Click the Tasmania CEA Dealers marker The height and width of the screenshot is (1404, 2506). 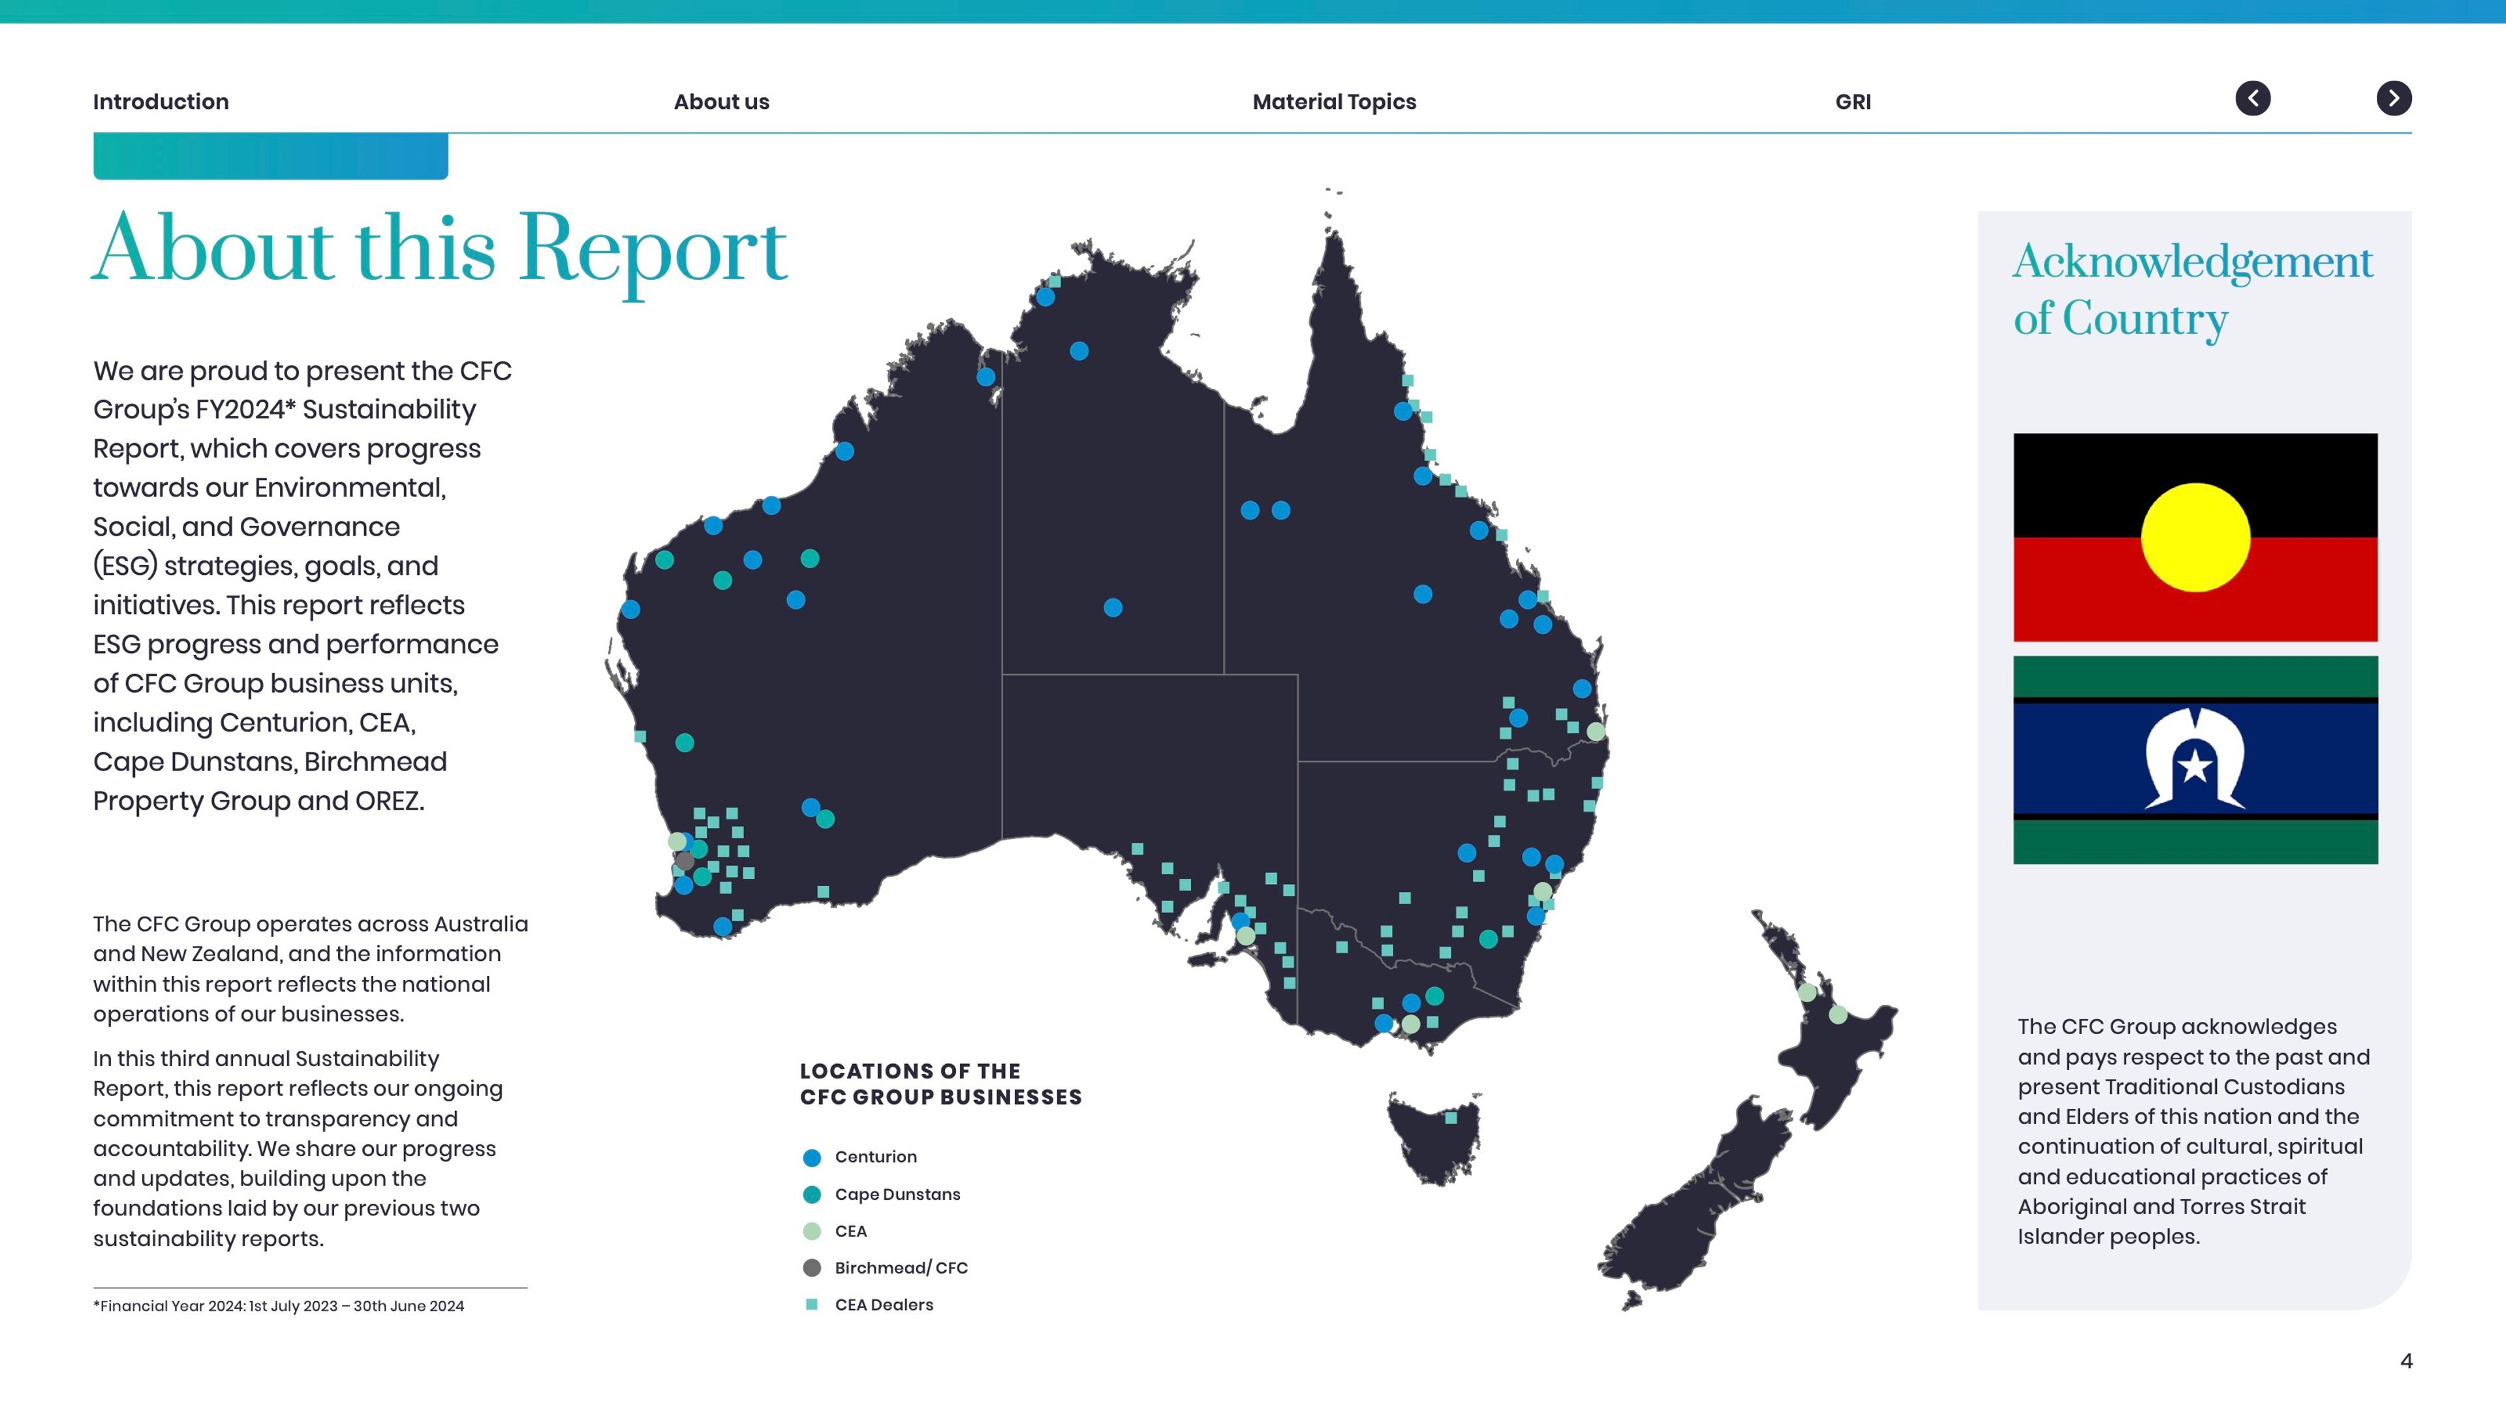(x=1451, y=1118)
